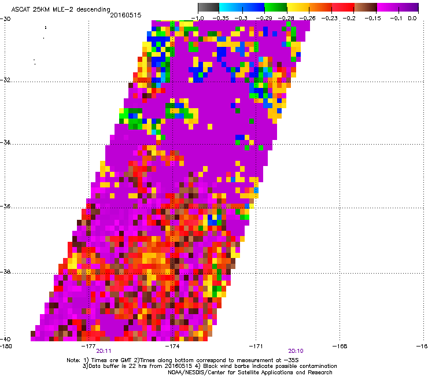Click the gray segment of the color scale
Viewport: 428px width, 376px height.
click(208, 7)
